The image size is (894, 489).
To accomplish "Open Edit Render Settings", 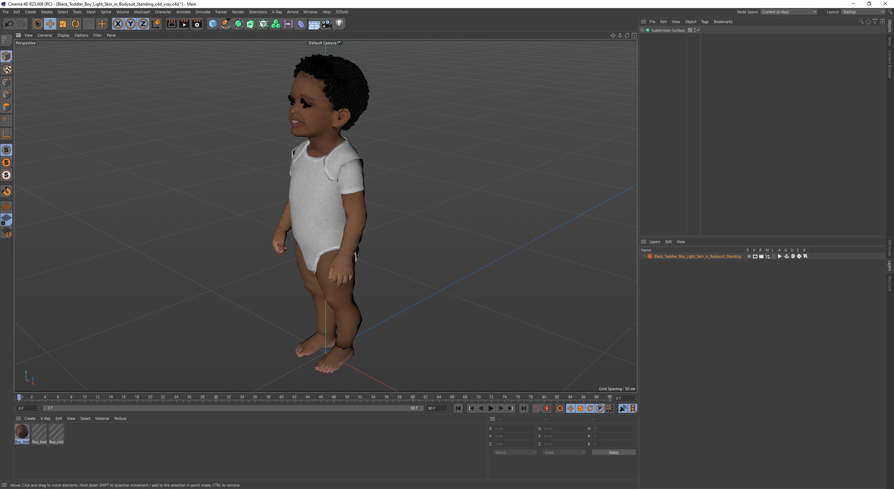I will [x=197, y=24].
